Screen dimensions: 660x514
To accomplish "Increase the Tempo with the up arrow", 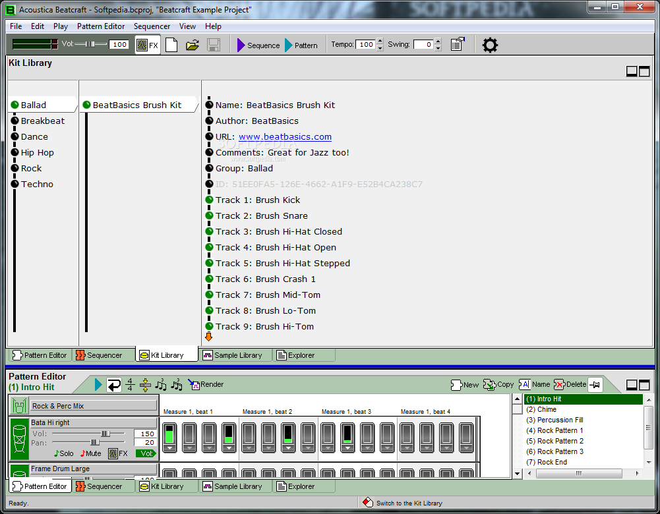I will point(380,41).
